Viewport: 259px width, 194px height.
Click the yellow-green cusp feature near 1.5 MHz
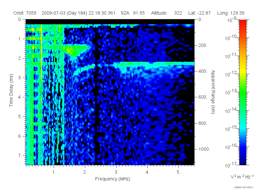(73, 50)
